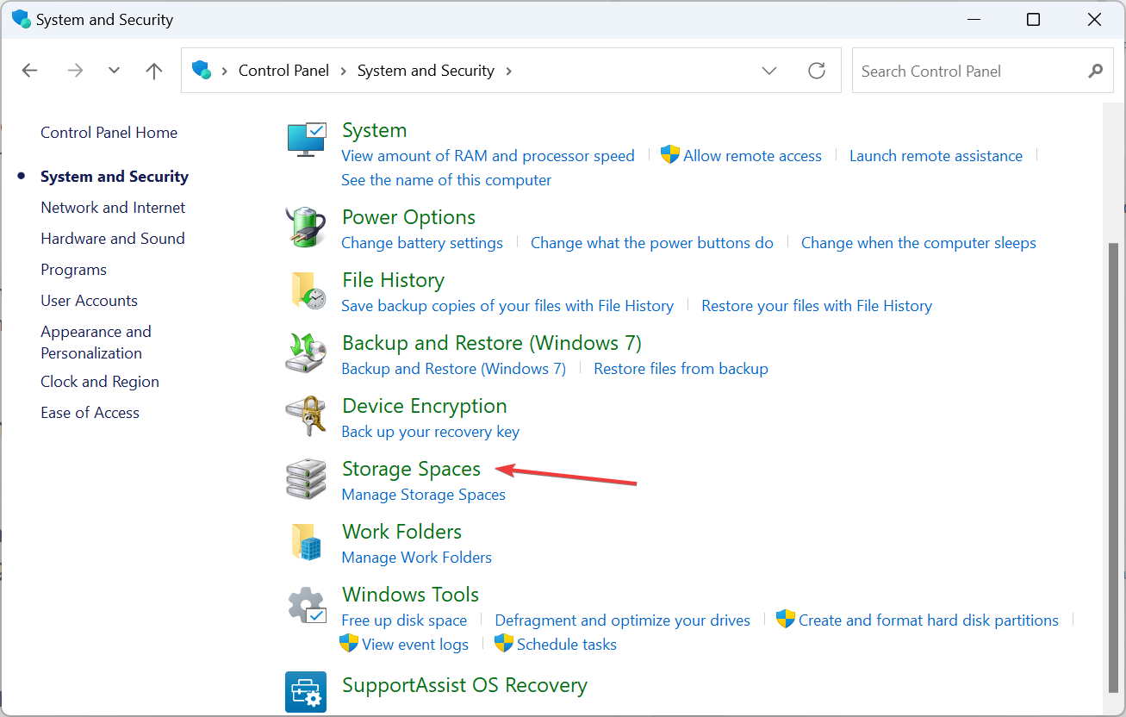Click the Power Options battery icon
This screenshot has height=717, width=1126.
click(306, 227)
